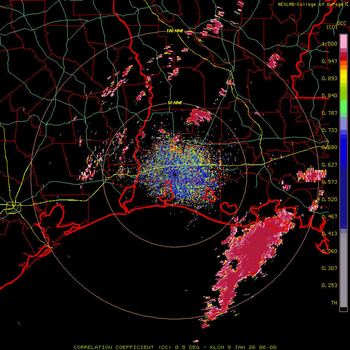Viewport: 350px width, 350px height.
Task: Click the DCC product label
Action: (342, 23)
